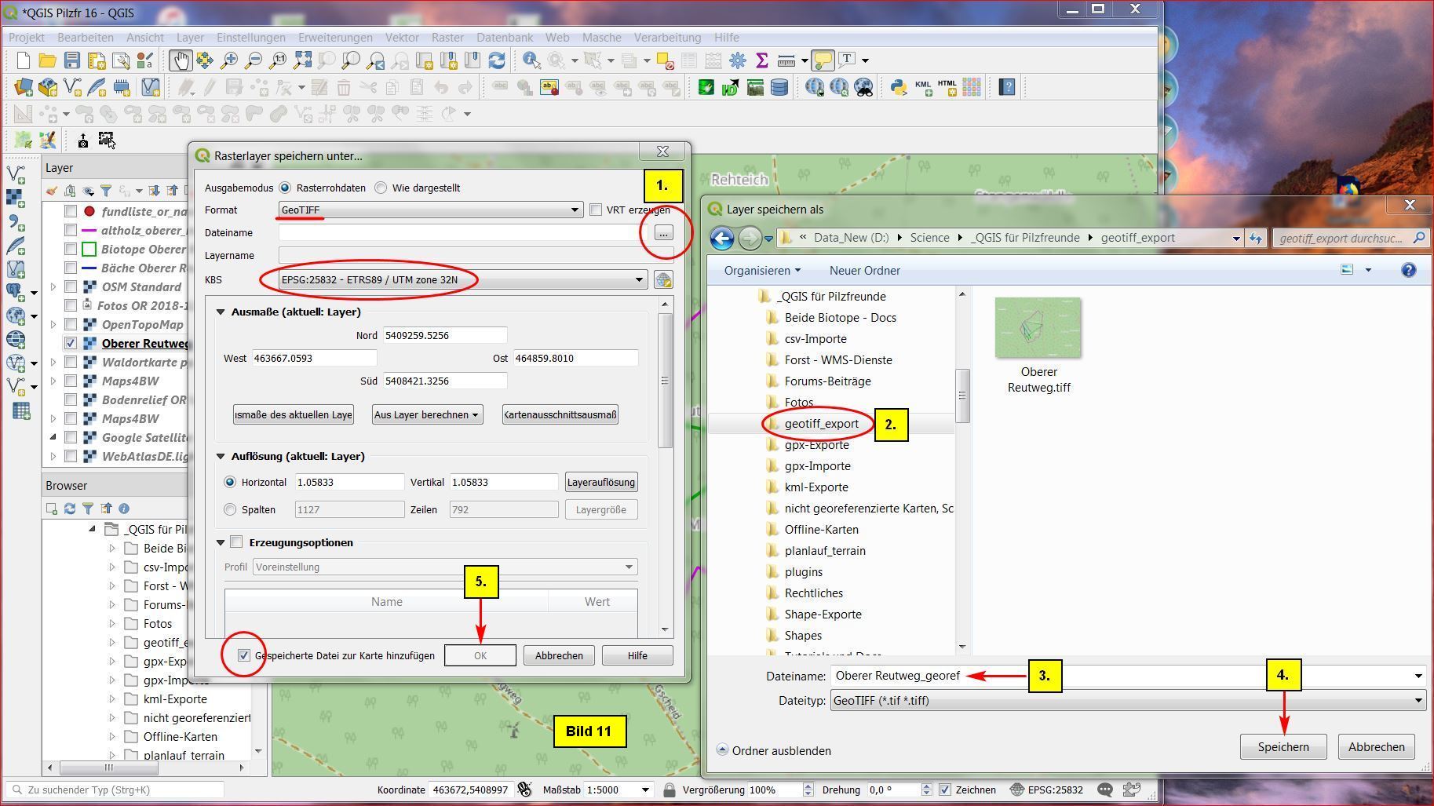The width and height of the screenshot is (1434, 806).
Task: Click the Refresh map toolbar icon
Action: click(x=497, y=60)
